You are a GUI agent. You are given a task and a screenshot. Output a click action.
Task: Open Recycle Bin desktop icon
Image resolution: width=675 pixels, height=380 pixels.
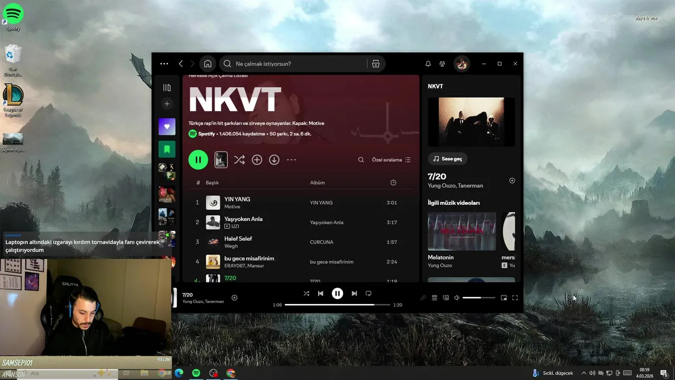pyautogui.click(x=13, y=60)
